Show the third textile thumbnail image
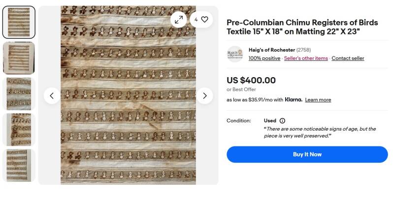The width and height of the screenshot is (393, 199). pyautogui.click(x=19, y=93)
